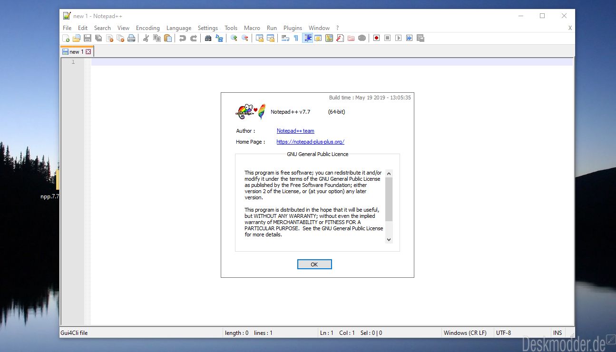
Task: Open the notepad-plus-plus.org home page link
Action: pyautogui.click(x=310, y=142)
